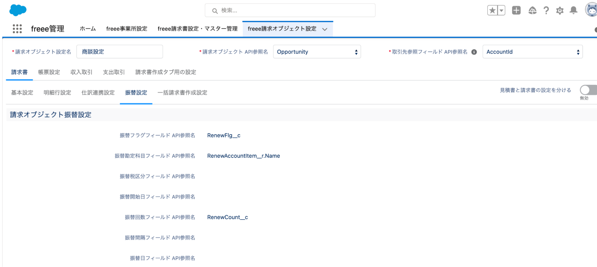Expand the freee請求オブジェクト設定 tab chevron

click(x=325, y=29)
